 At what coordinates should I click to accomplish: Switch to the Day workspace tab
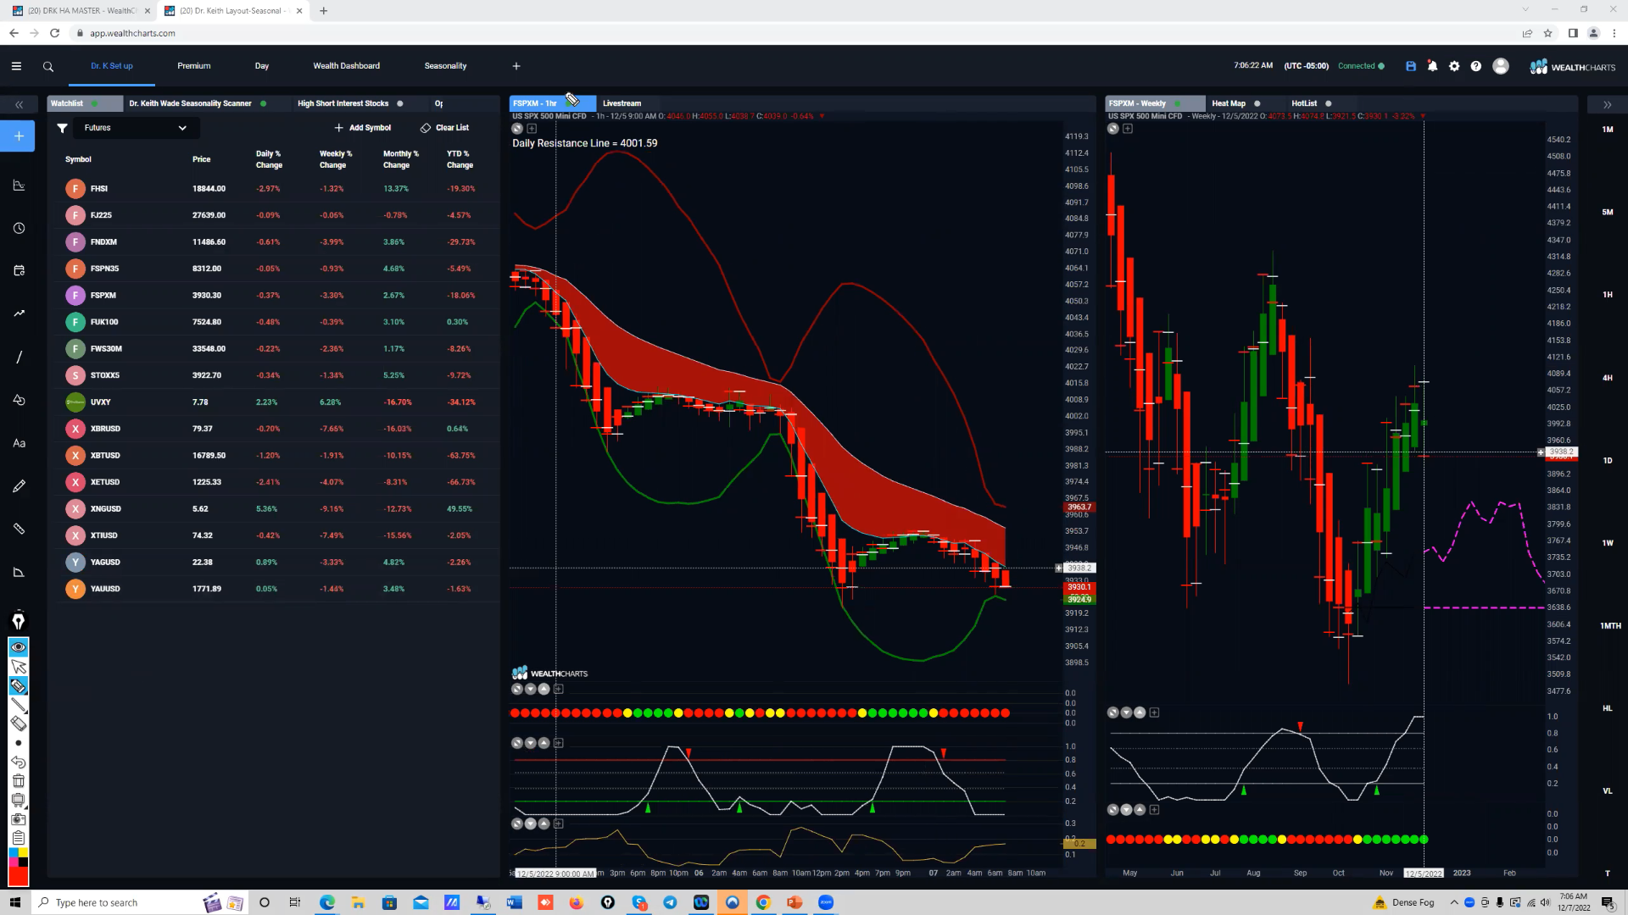[262, 66]
